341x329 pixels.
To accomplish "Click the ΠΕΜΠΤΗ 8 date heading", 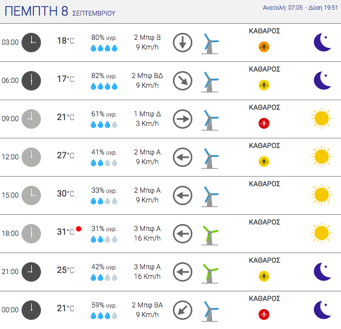I will coord(36,11).
